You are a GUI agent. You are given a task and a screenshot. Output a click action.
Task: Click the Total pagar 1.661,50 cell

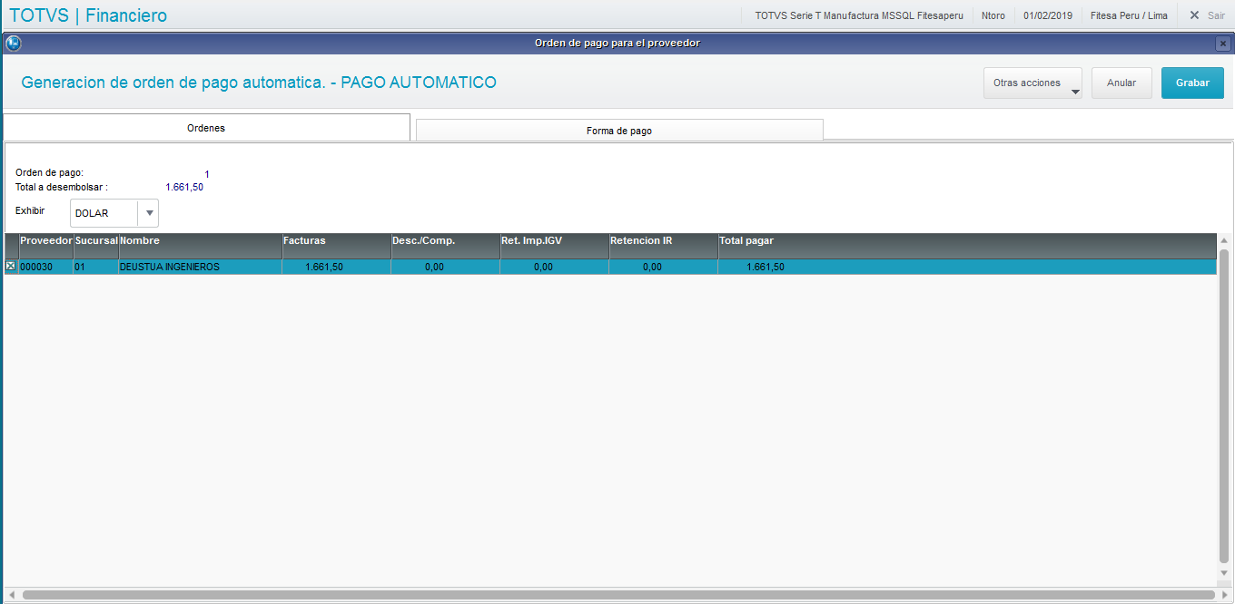pos(967,267)
